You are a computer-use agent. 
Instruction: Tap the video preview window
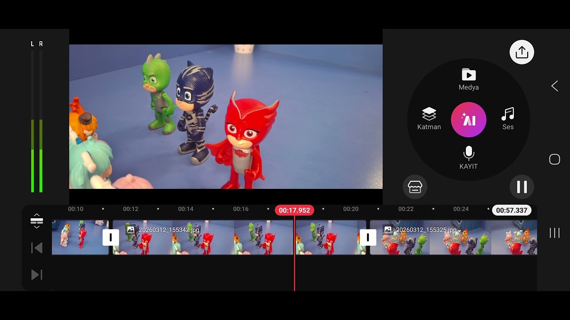click(226, 116)
